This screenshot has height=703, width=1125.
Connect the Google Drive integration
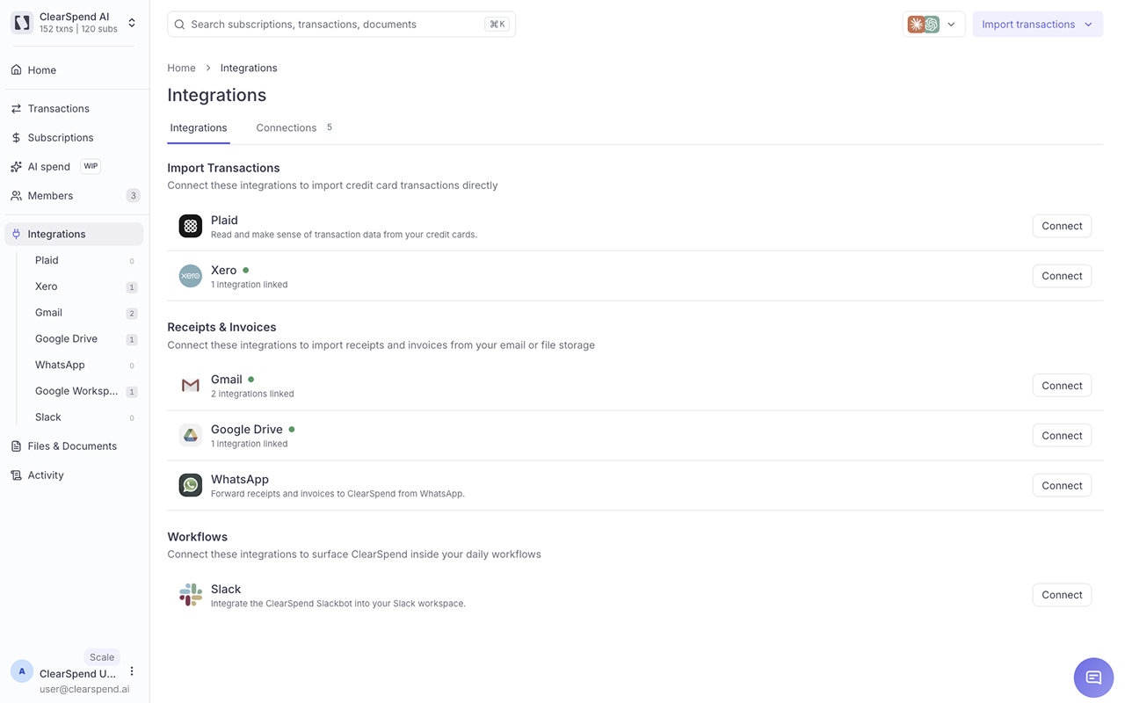(x=1062, y=436)
